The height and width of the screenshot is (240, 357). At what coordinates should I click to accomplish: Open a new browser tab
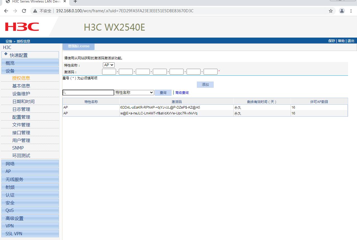pyautogui.click(x=75, y=1)
